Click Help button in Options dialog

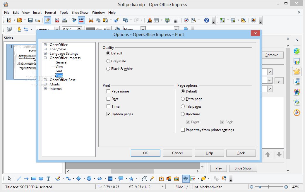click(x=209, y=153)
